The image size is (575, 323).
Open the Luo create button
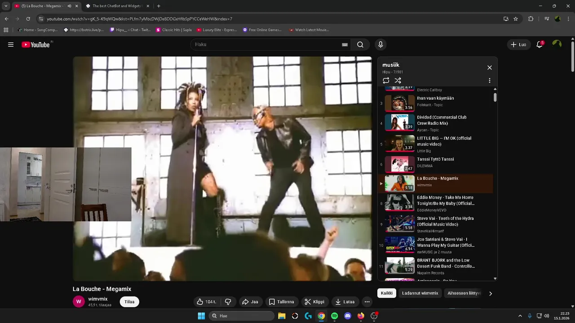click(x=518, y=44)
